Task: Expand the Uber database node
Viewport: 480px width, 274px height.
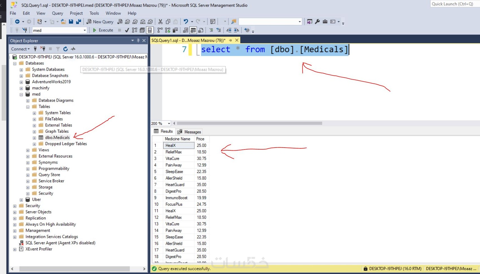Action: coord(21,200)
